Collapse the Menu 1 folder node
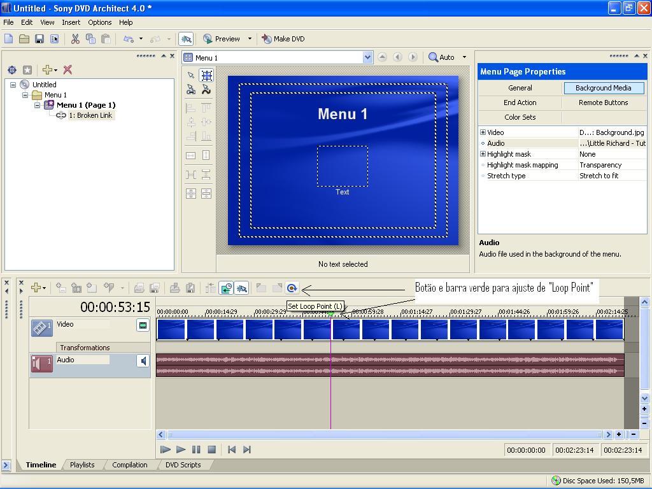 [25, 95]
